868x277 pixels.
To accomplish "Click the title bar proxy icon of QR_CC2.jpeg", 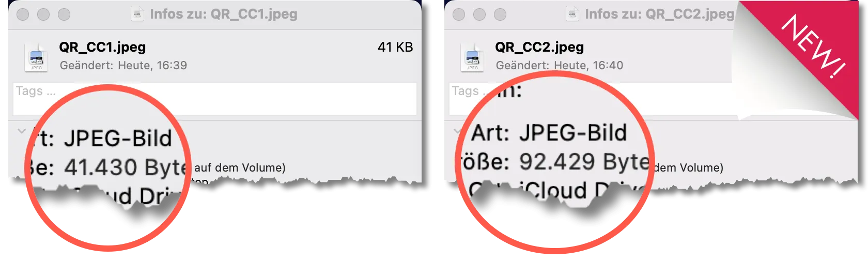I will 572,14.
